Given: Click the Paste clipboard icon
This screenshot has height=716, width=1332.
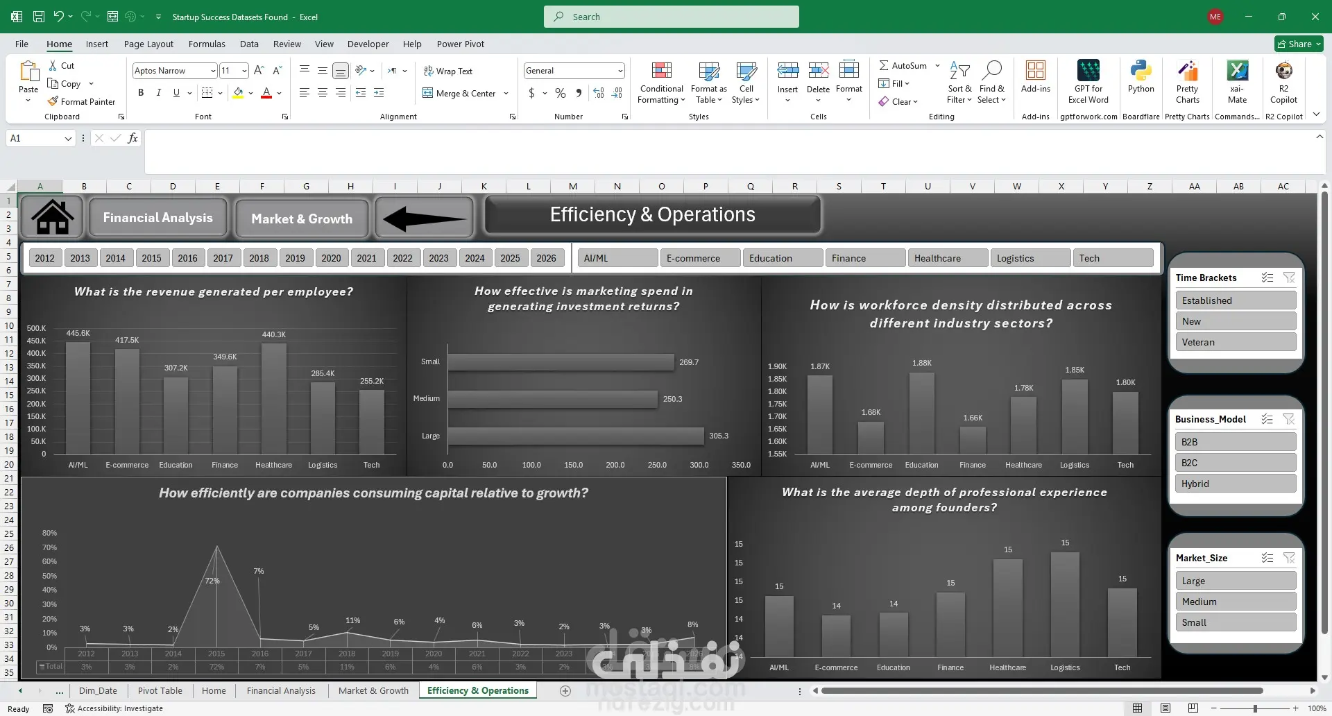Looking at the screenshot, I should (x=28, y=71).
